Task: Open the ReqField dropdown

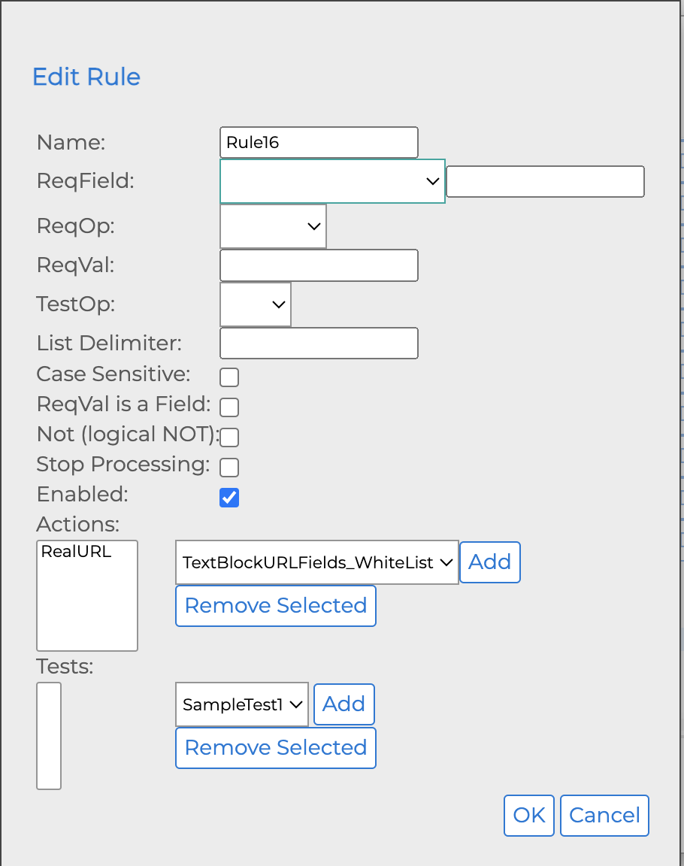Action: coord(332,181)
